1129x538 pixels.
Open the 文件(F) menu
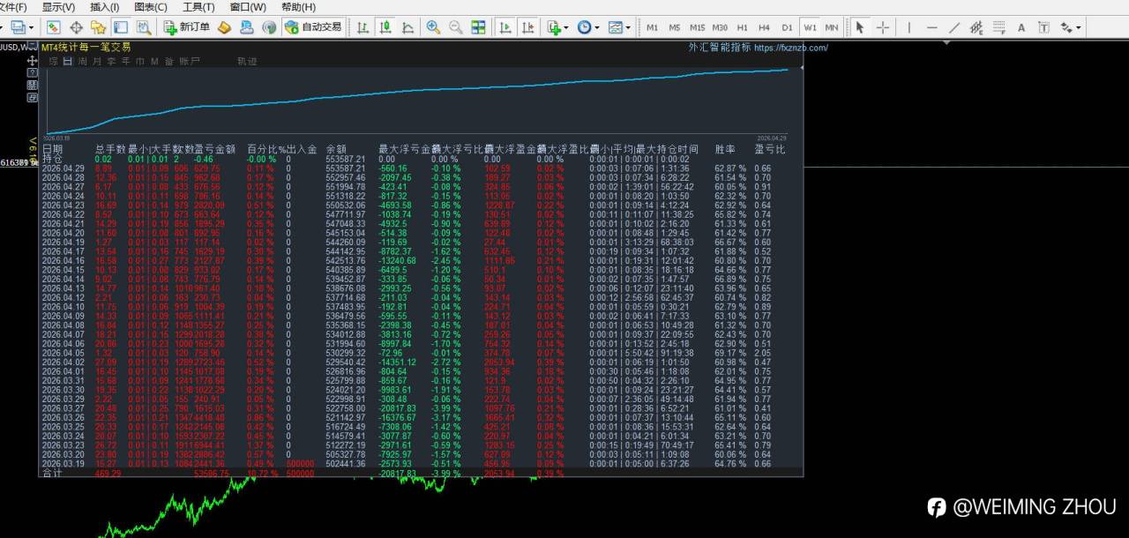(12, 7)
